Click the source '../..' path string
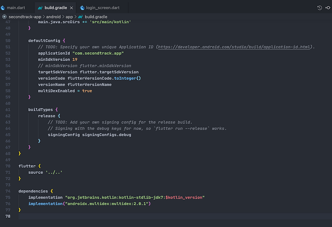The width and height of the screenshot is (332, 227). click(54, 173)
